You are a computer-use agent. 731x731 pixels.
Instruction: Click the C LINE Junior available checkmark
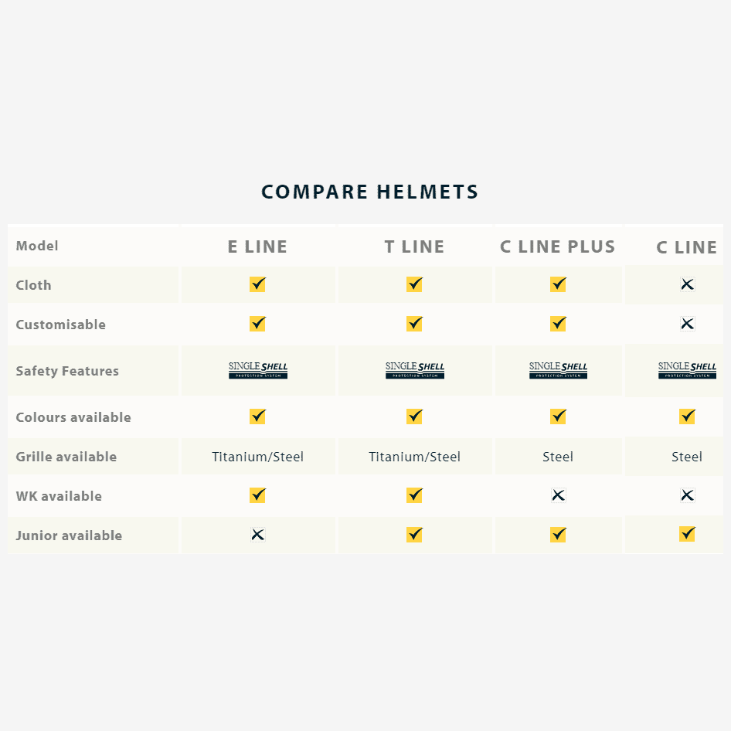[x=687, y=534]
